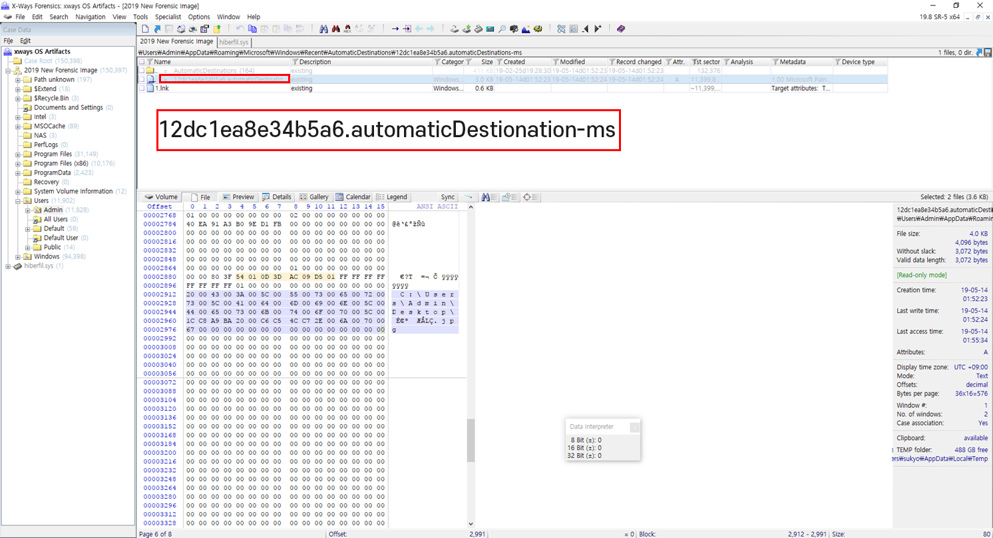This screenshot has height=538, width=993.
Task: Check the AutomaticDestinations folder row checkbox
Action: (x=141, y=71)
